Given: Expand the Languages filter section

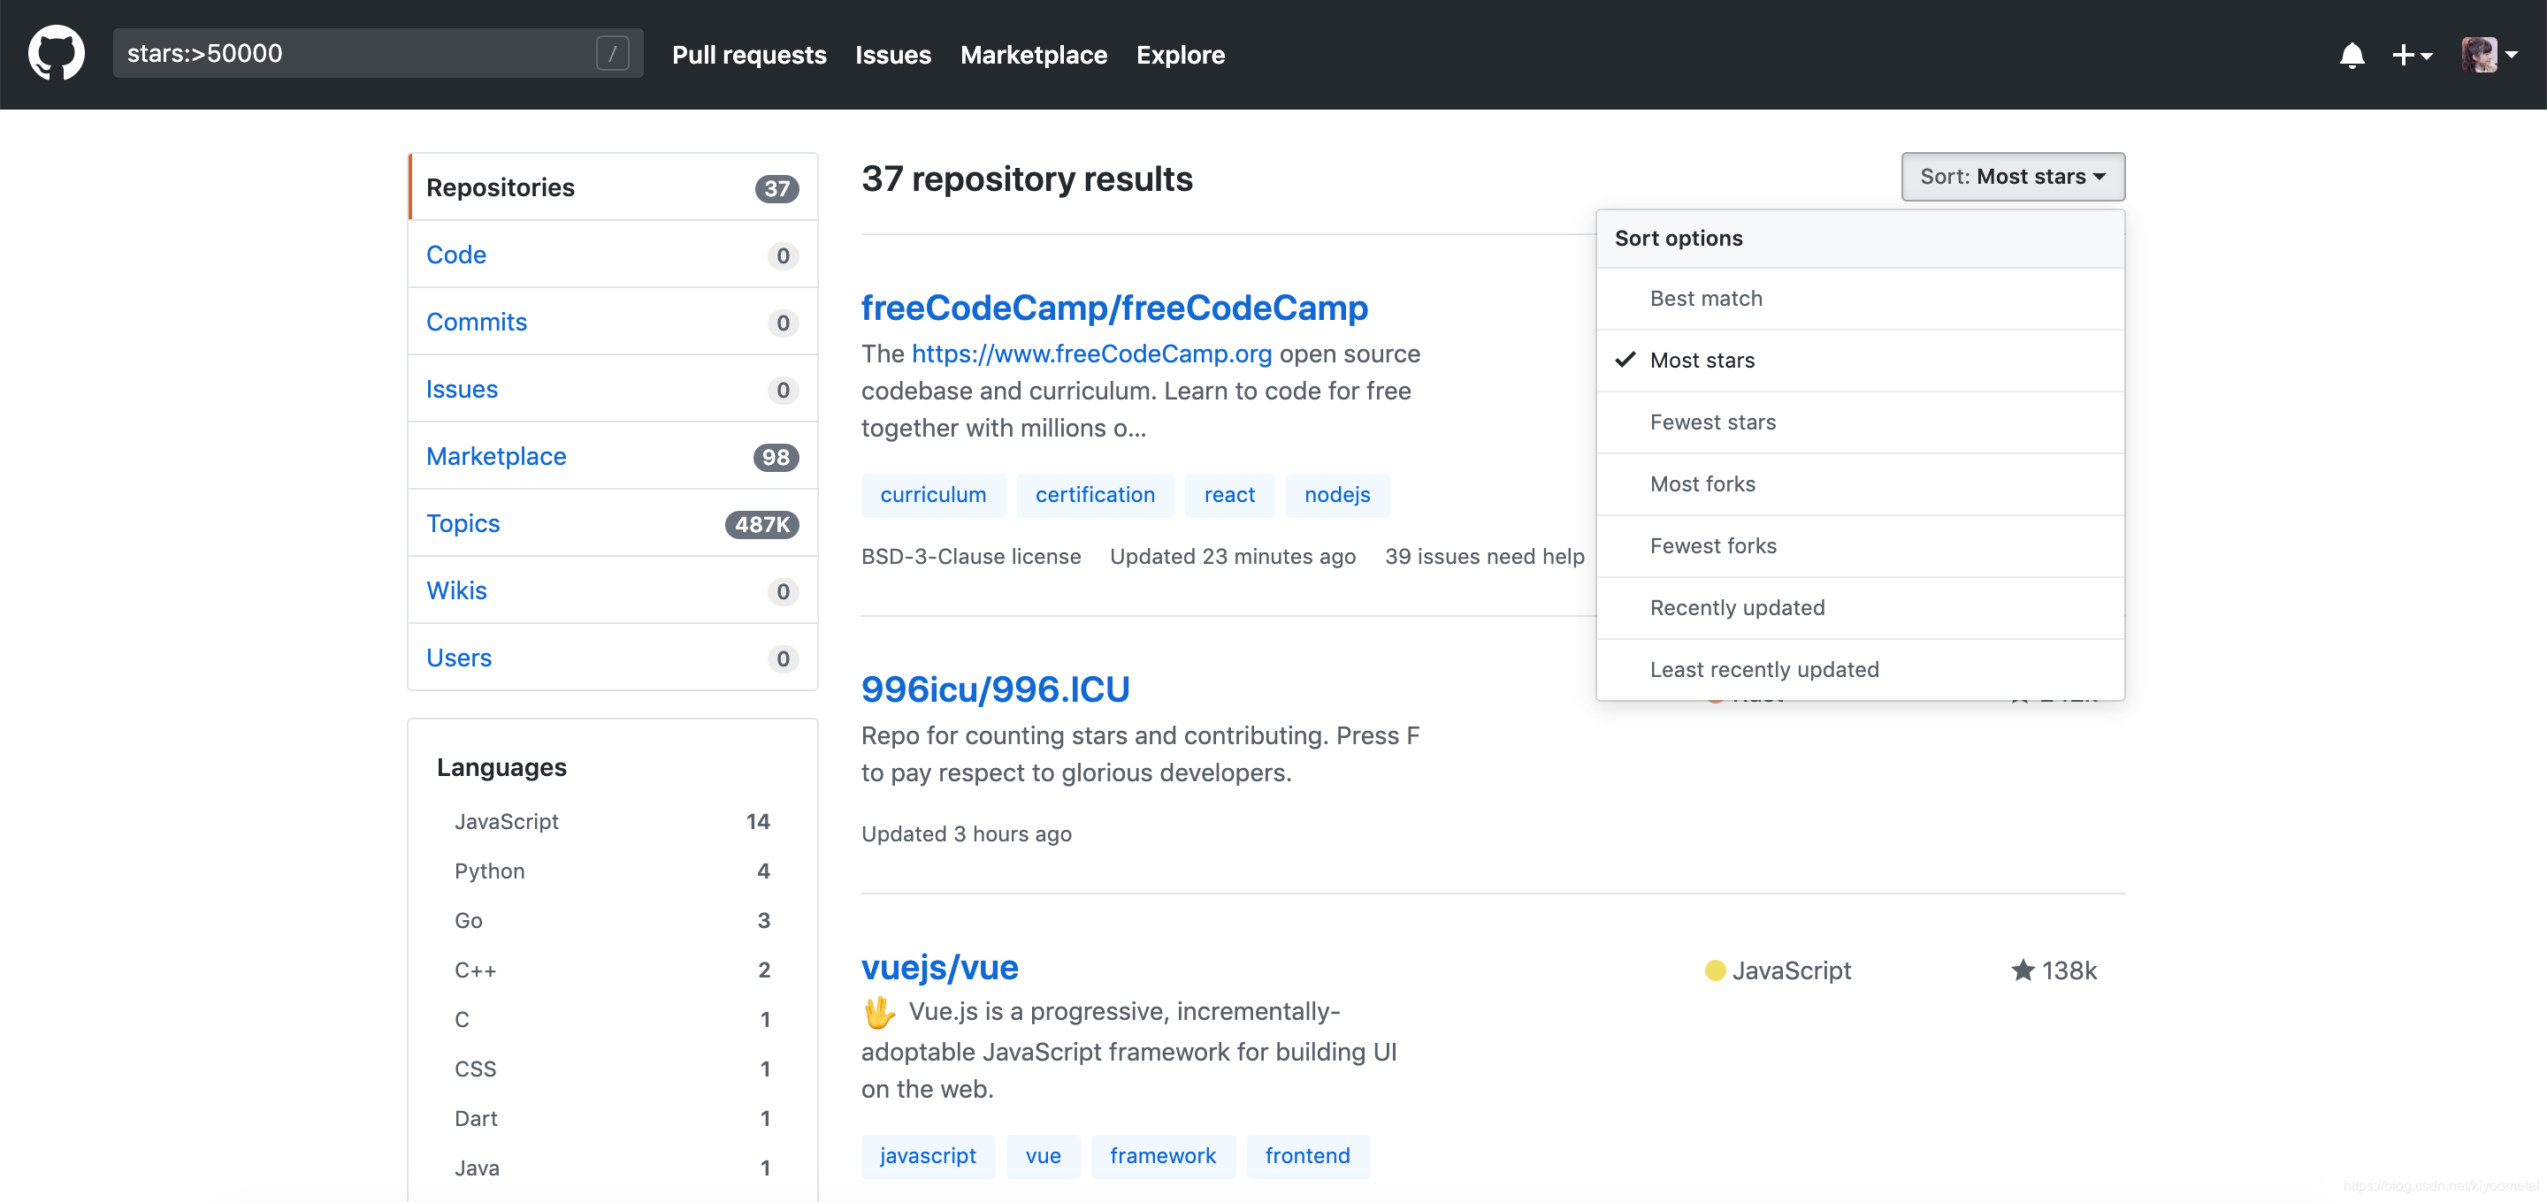Looking at the screenshot, I should (x=501, y=766).
